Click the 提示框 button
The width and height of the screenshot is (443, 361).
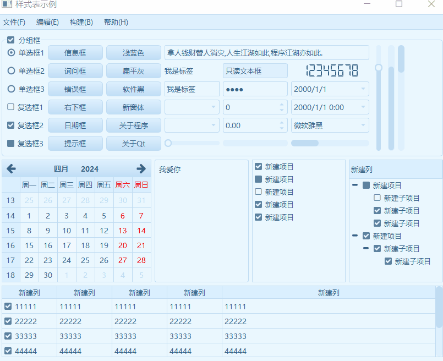point(75,144)
